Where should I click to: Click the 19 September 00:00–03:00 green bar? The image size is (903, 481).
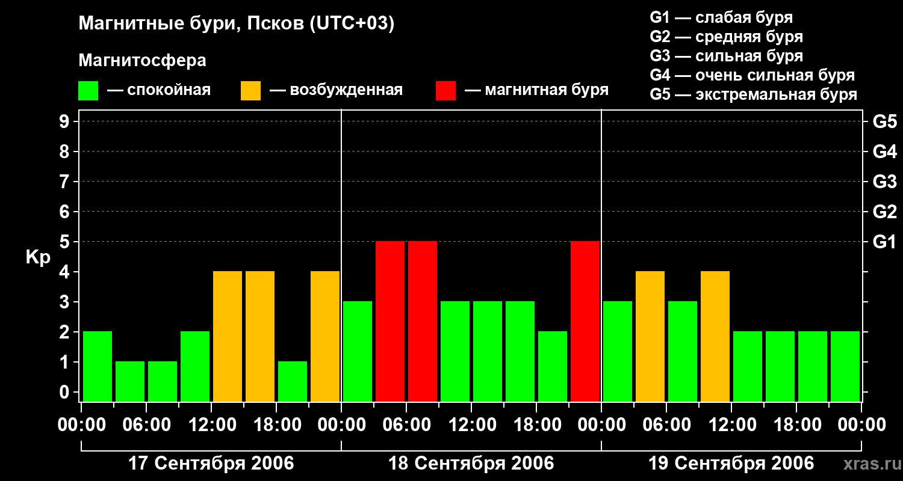(618, 351)
